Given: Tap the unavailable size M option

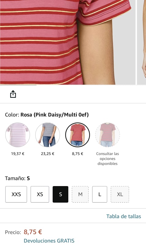Looking at the screenshot, I should click(x=80, y=194).
